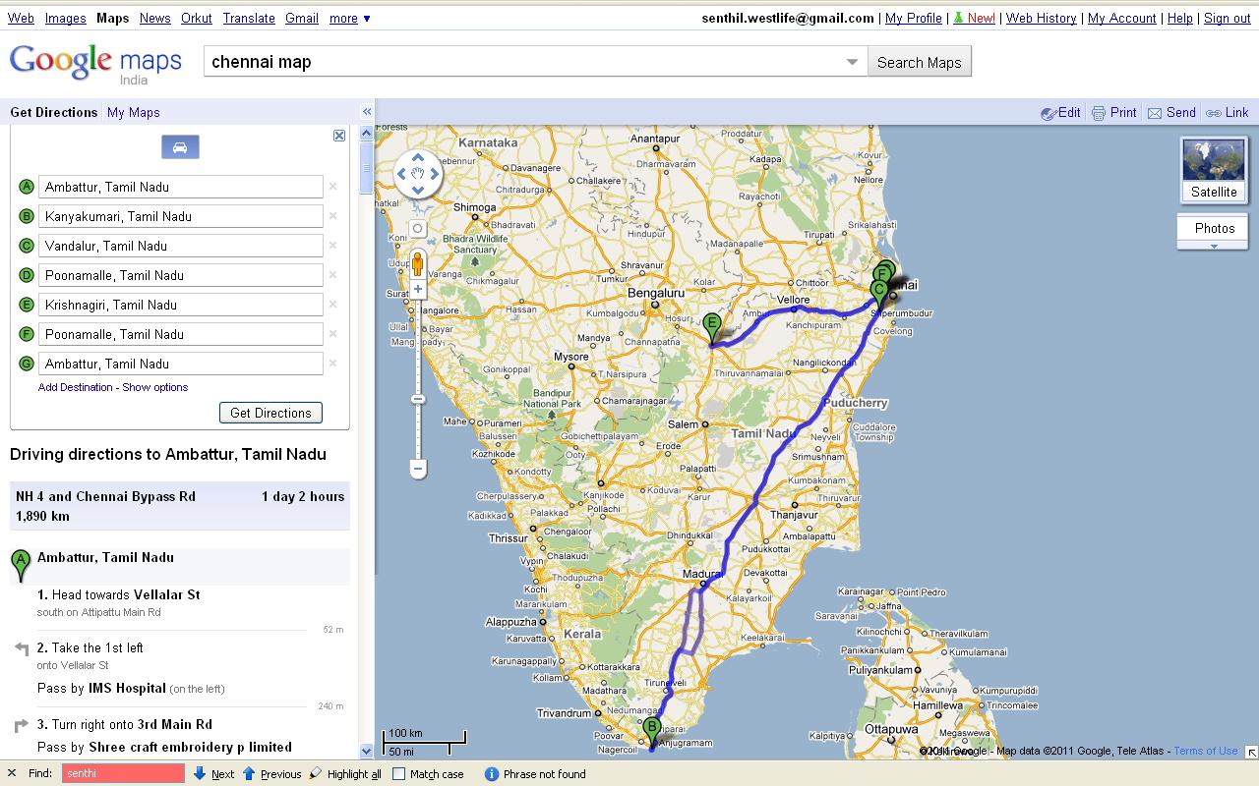This screenshot has height=786, width=1259.
Task: Focus the Kanyakumari, Tamil Nadu destination field
Action: pyautogui.click(x=181, y=216)
